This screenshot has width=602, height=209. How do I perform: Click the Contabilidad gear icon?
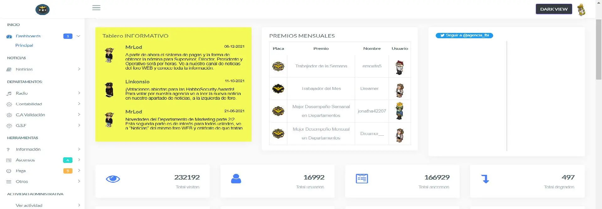[x=9, y=104]
